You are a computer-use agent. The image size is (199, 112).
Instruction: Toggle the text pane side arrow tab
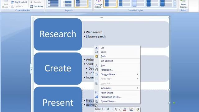coord(31,68)
